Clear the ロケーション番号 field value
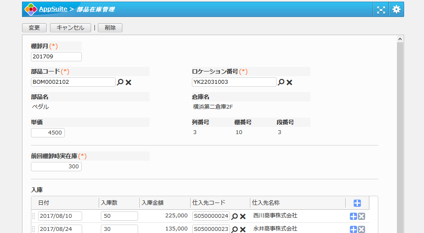 (289, 82)
